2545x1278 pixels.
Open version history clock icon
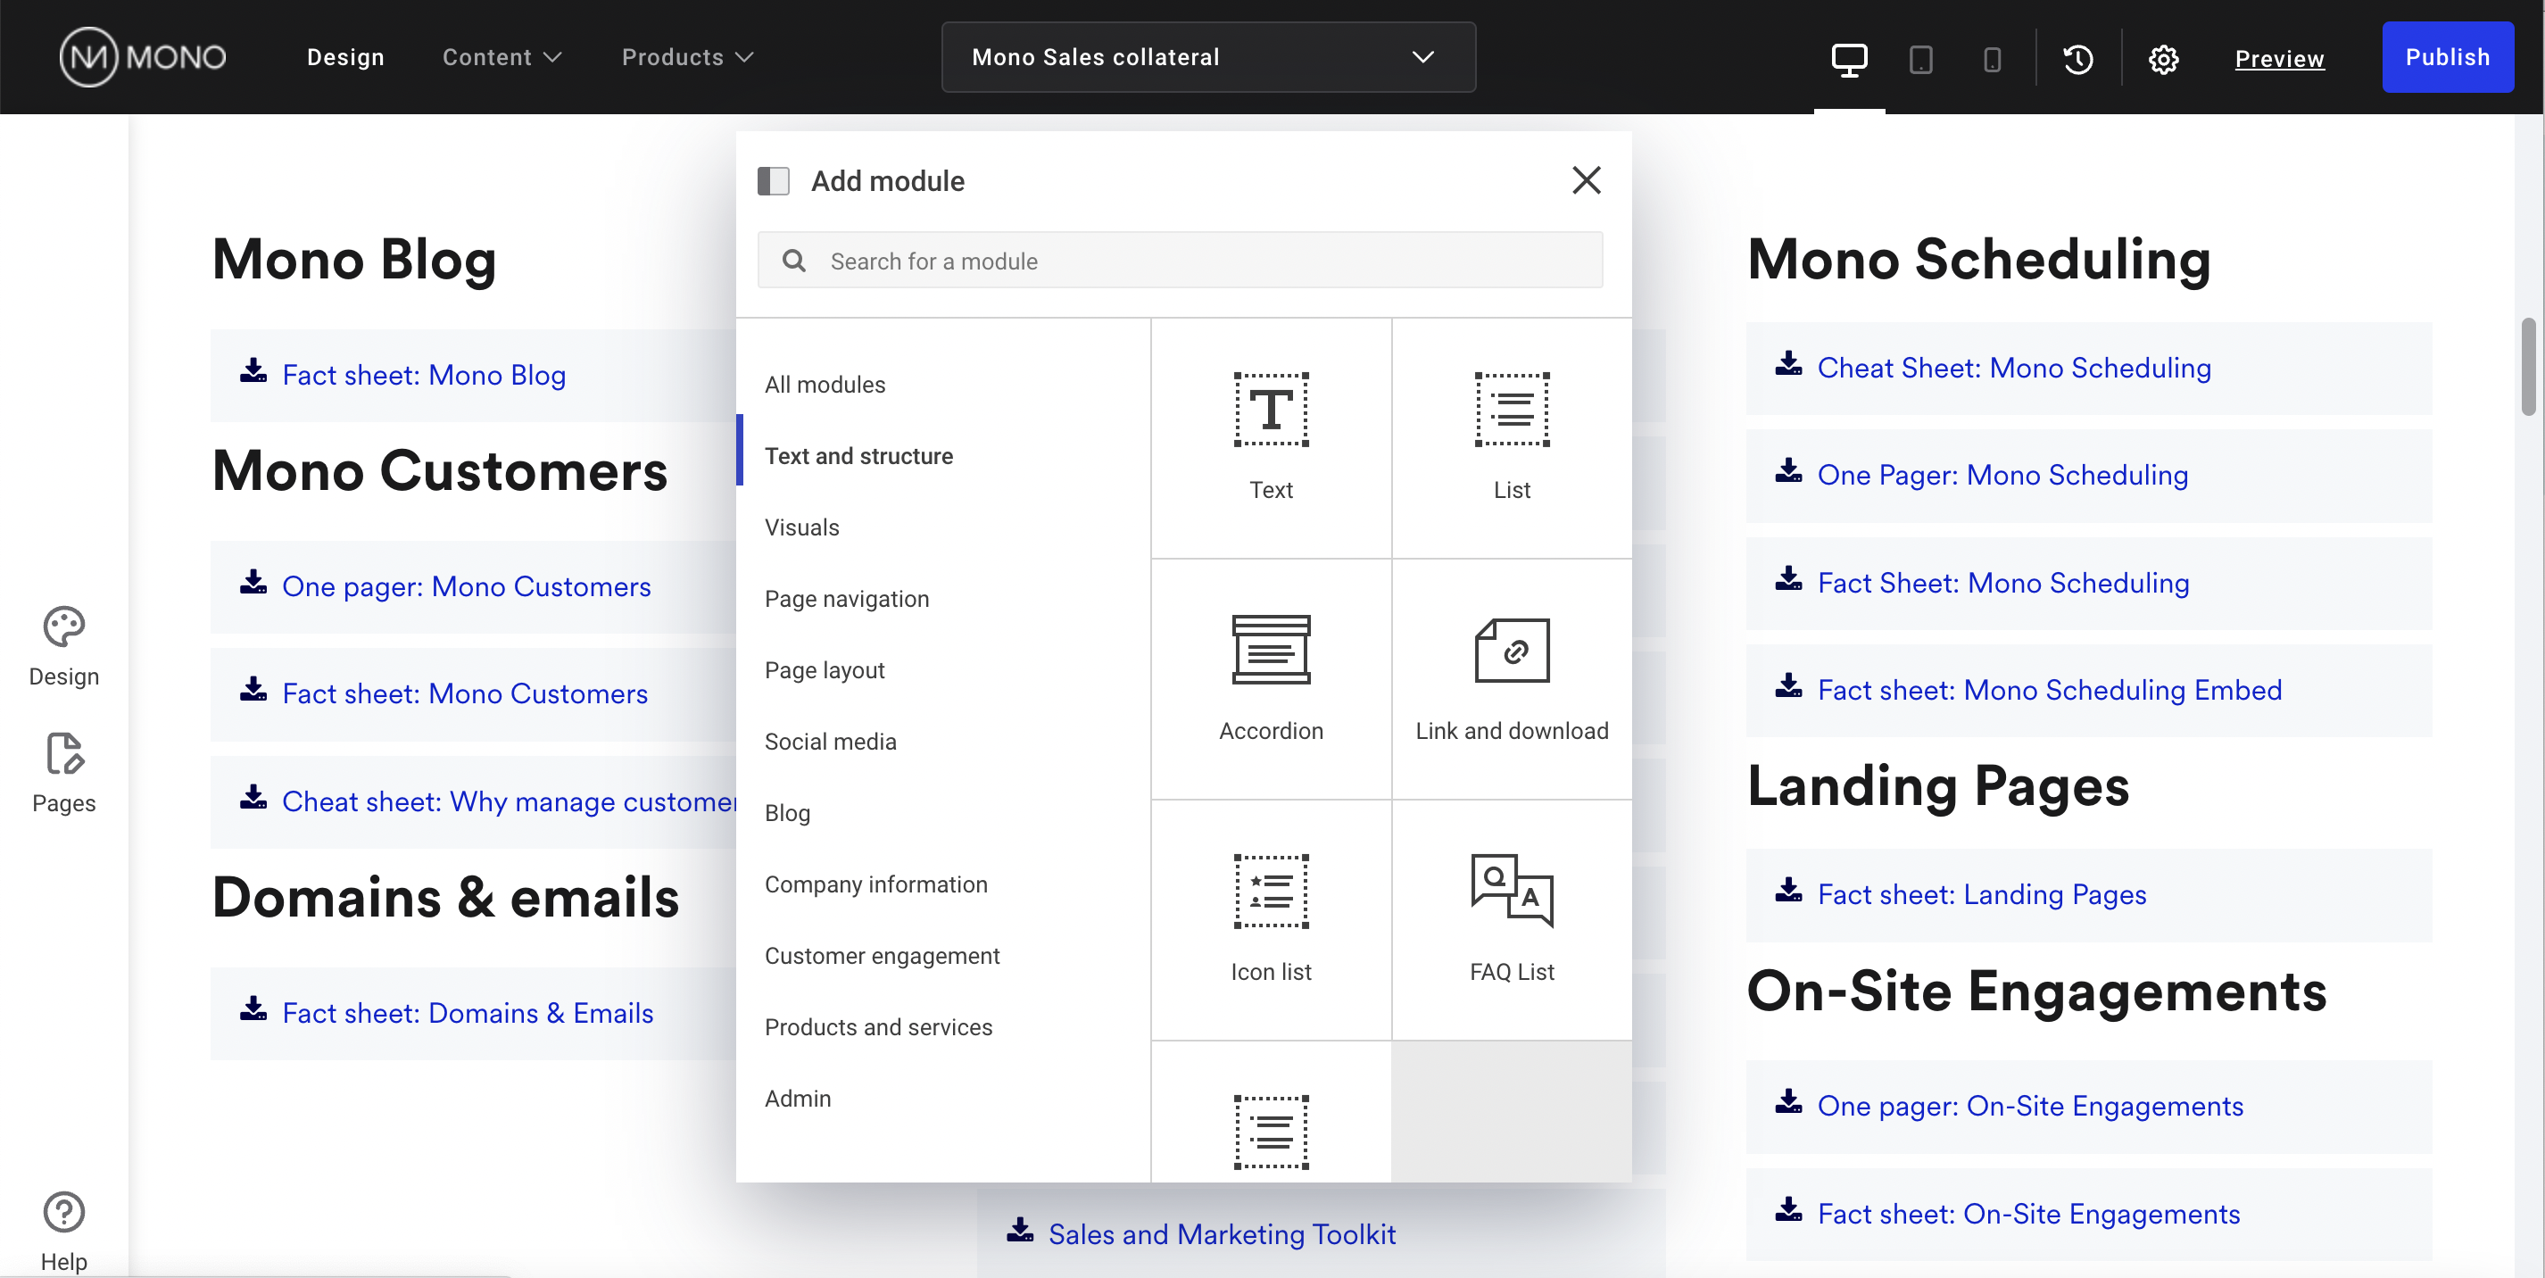(x=2077, y=59)
